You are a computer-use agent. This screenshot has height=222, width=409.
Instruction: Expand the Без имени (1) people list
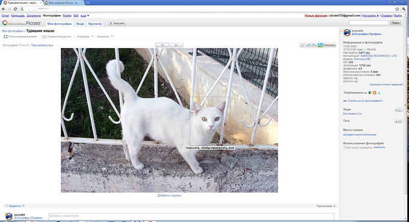coord(352,114)
